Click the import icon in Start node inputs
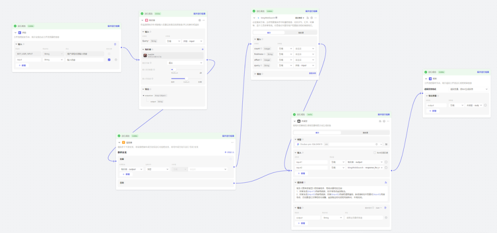 116,44
